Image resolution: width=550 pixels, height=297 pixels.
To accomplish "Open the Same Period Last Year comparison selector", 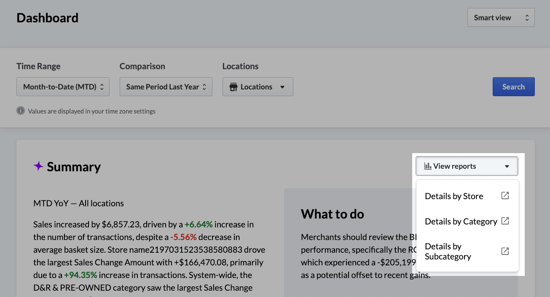I will pos(166,86).
